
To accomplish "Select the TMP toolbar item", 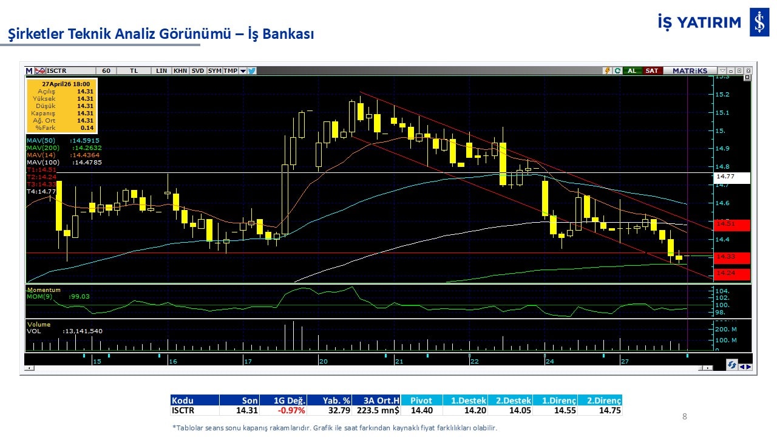I will click(231, 70).
